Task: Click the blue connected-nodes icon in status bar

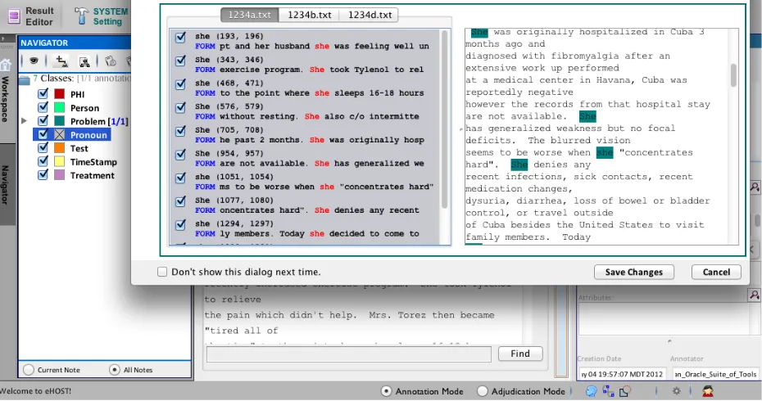Action: (608, 391)
